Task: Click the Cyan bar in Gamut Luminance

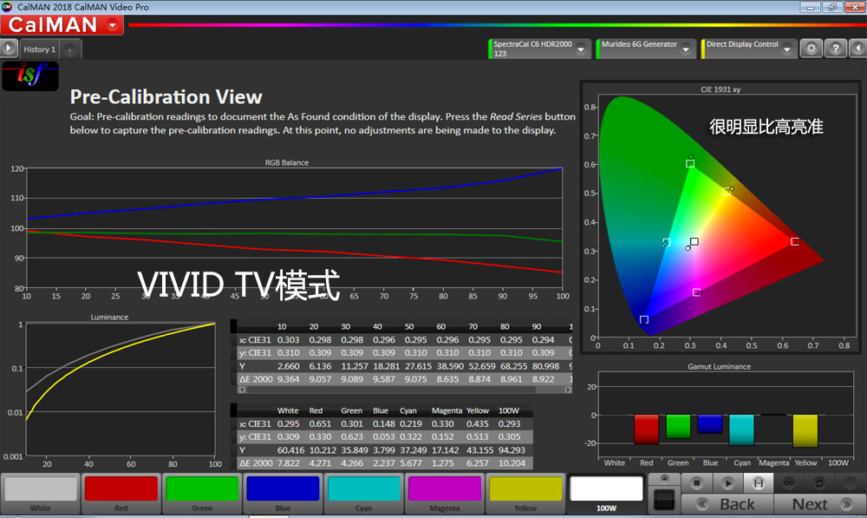Action: [x=741, y=430]
